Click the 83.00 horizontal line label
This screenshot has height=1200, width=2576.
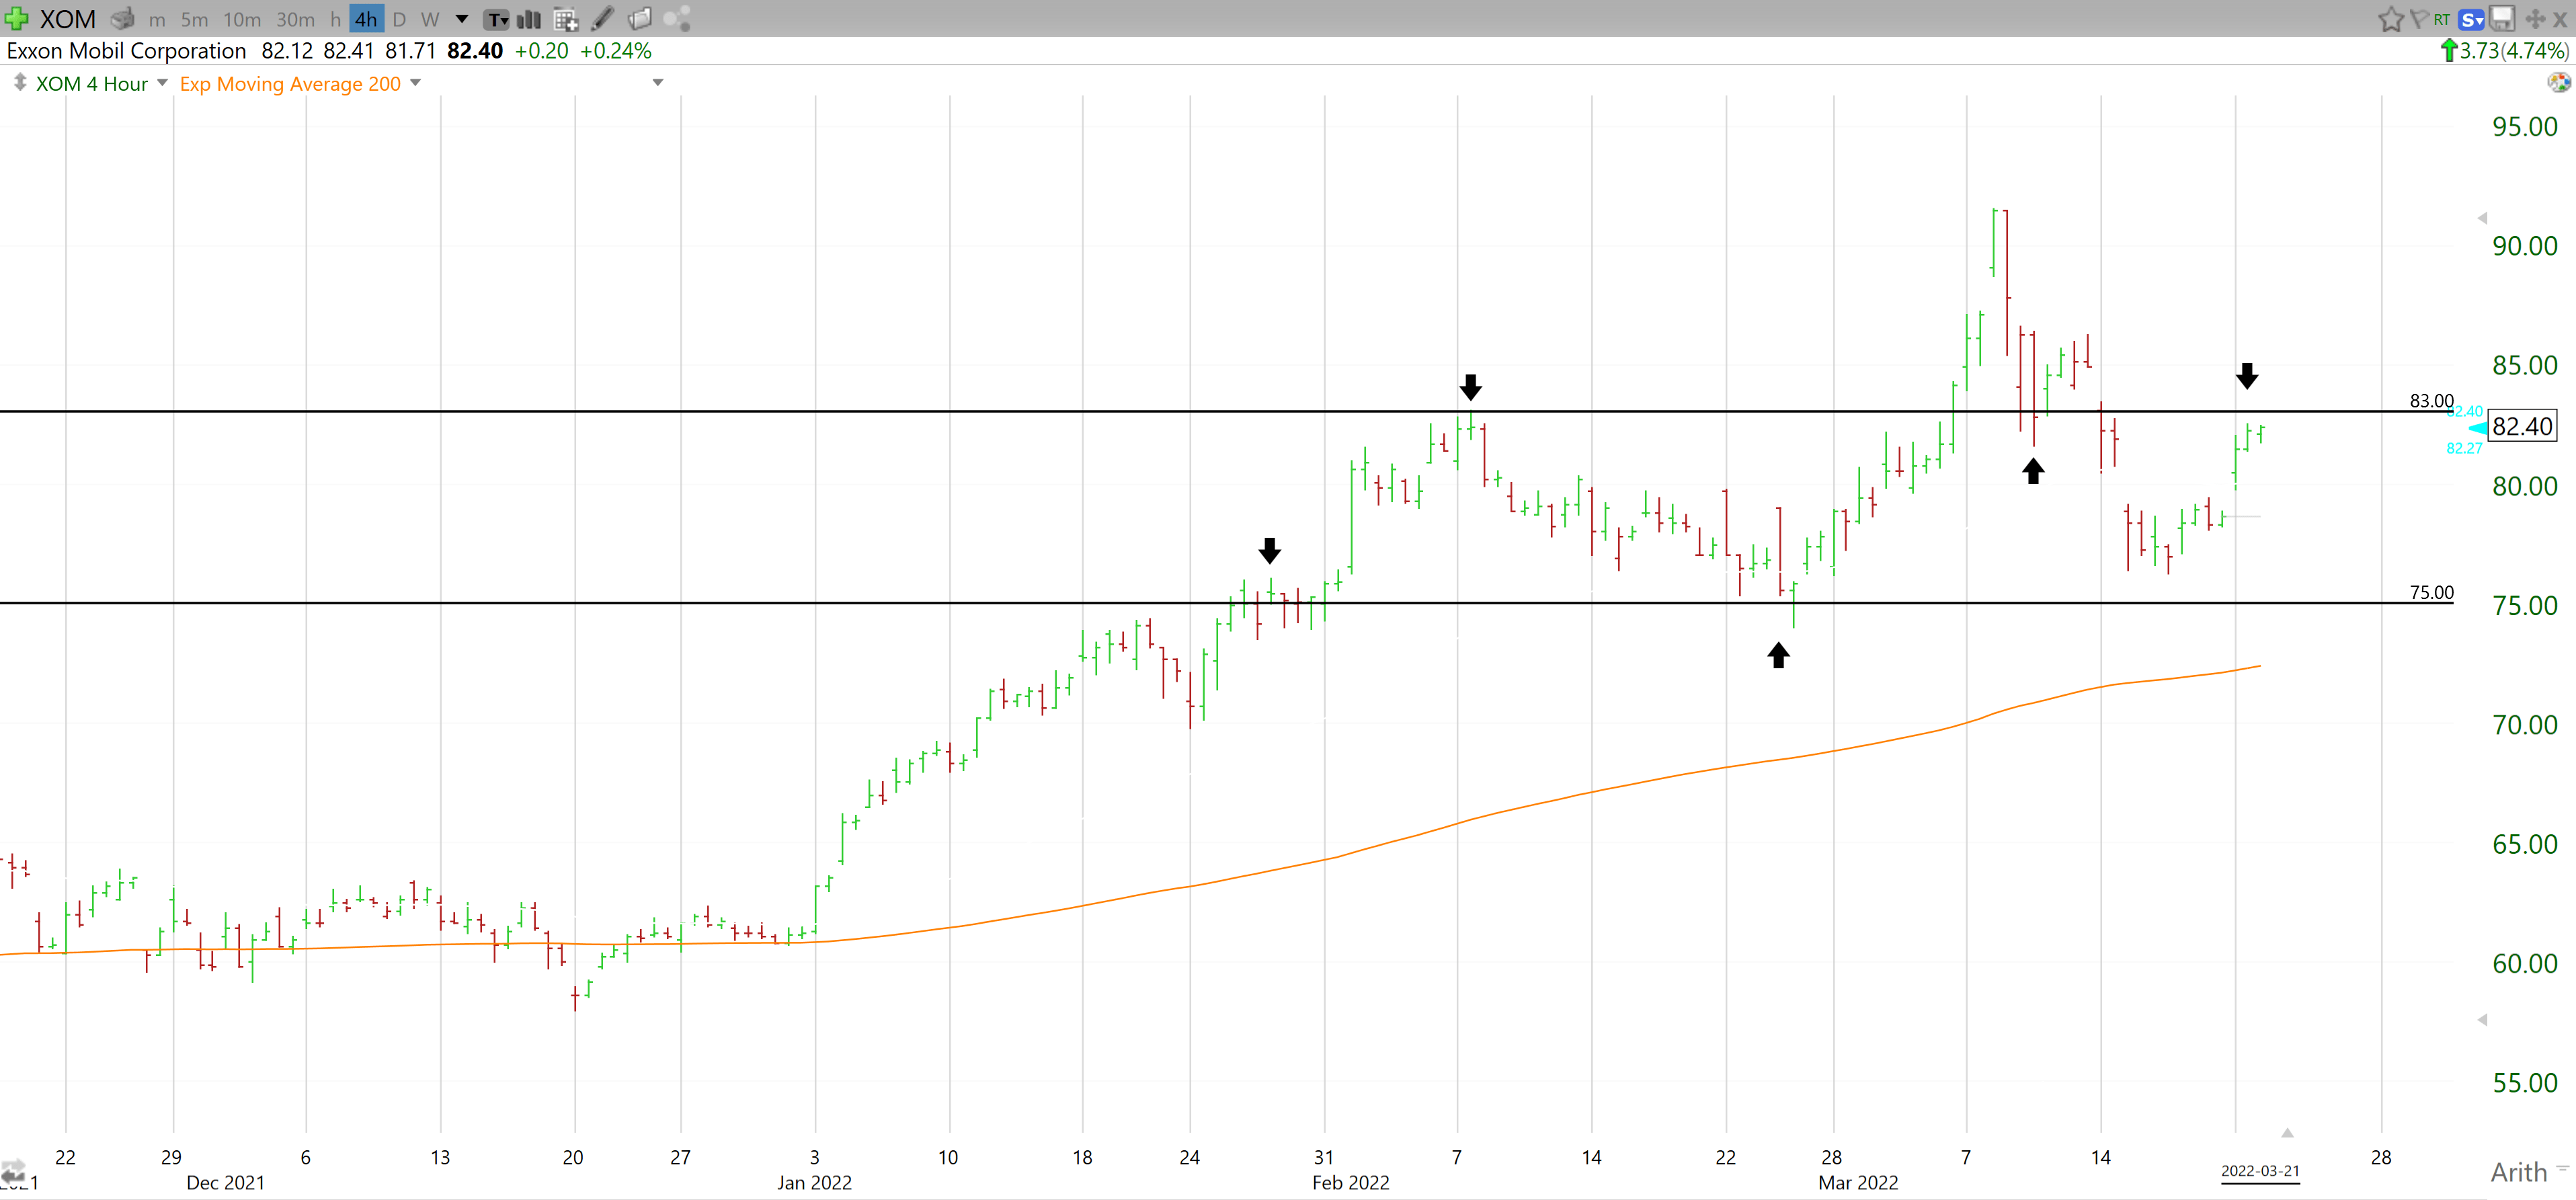click(x=2431, y=400)
